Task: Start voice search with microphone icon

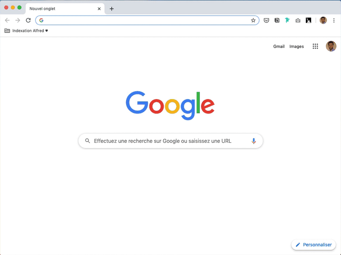Action: point(254,141)
